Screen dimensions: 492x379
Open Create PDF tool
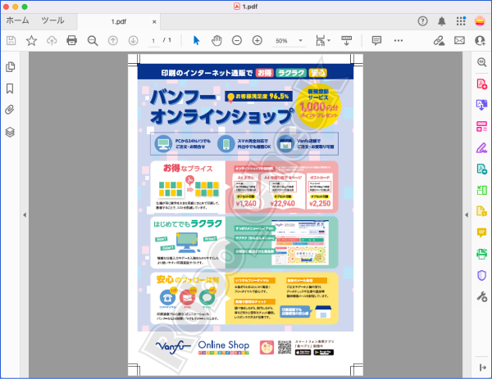pyautogui.click(x=481, y=83)
